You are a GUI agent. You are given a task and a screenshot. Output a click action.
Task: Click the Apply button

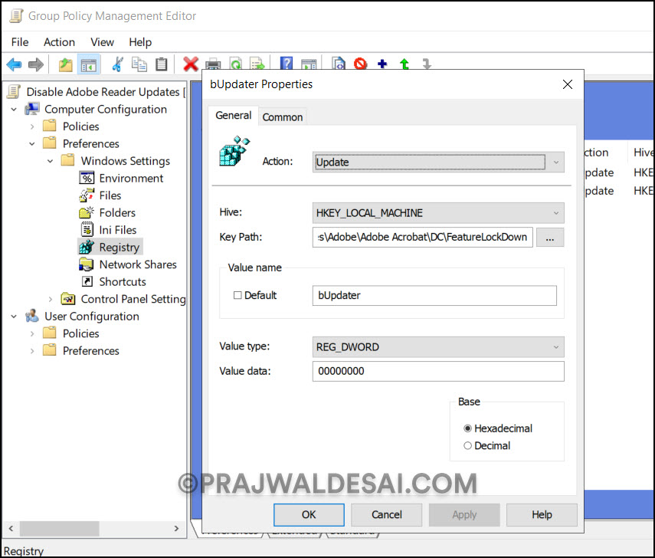(464, 514)
